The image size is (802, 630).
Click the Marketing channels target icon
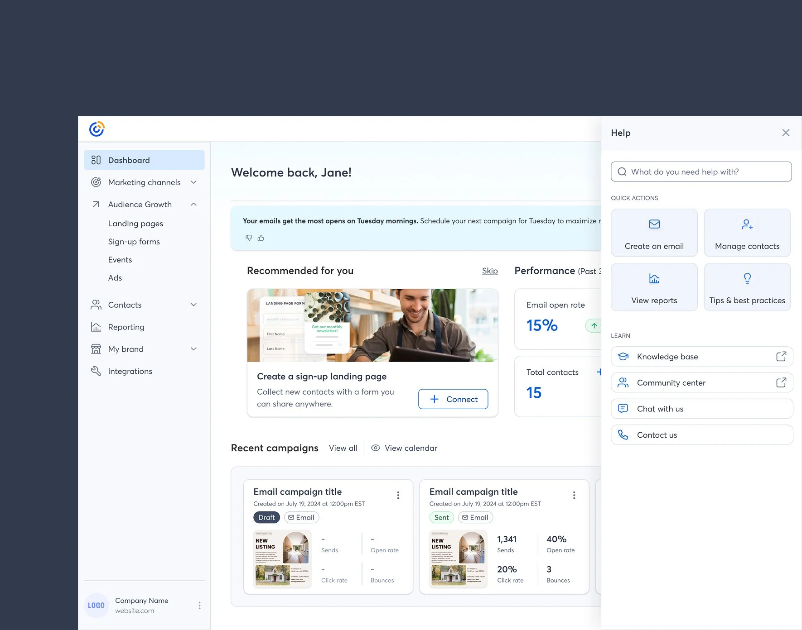96,182
